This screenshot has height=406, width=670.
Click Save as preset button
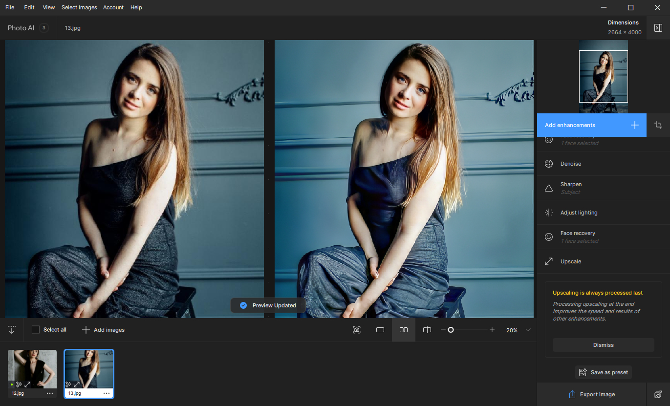[x=604, y=372]
